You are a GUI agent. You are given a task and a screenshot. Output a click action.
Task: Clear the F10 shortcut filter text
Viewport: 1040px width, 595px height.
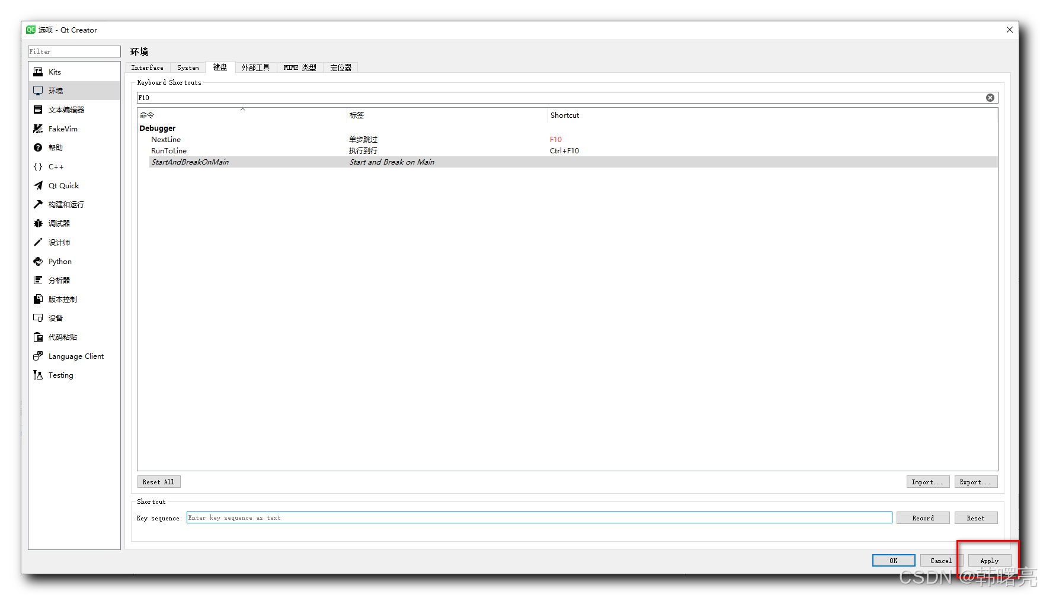990,98
